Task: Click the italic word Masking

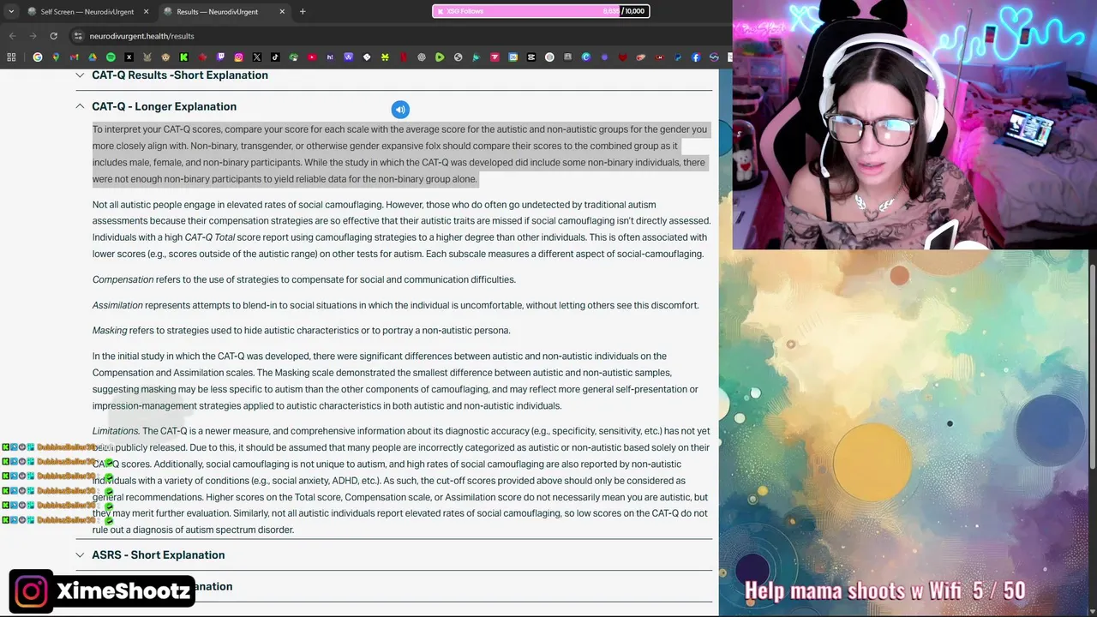Action: (110, 331)
